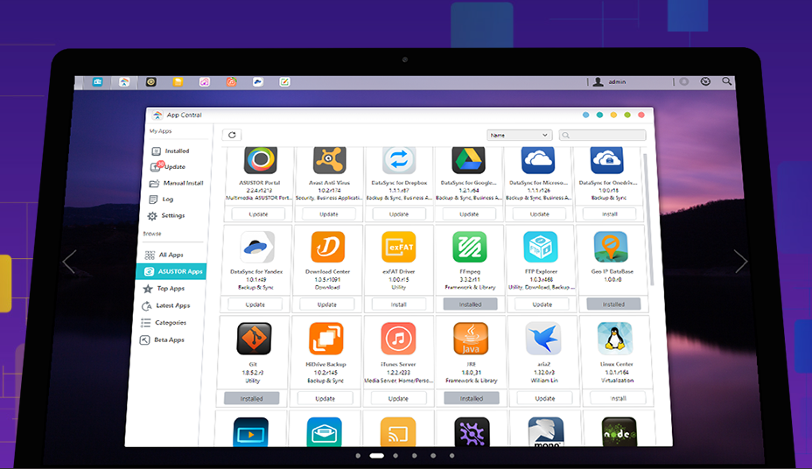Browse Top Apps

[164, 289]
